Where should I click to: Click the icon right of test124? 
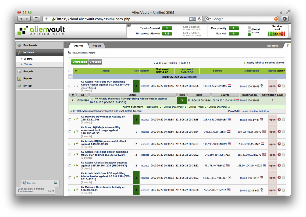pos(55,183)
